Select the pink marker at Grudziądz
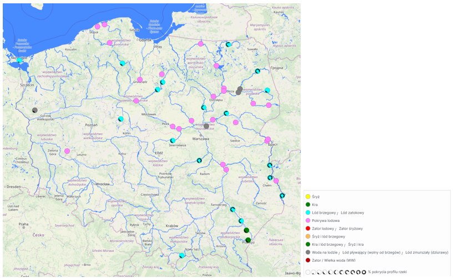This screenshot has width=455, height=278. pos(140,79)
